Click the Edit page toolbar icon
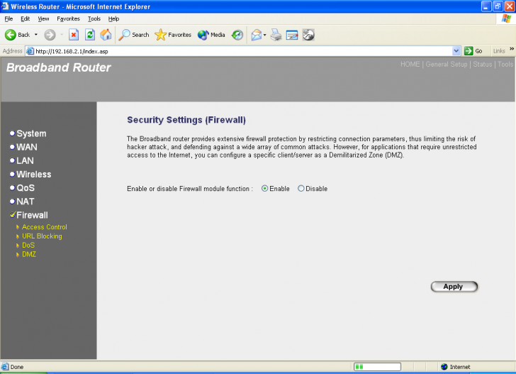This screenshot has width=516, height=374. point(292,35)
